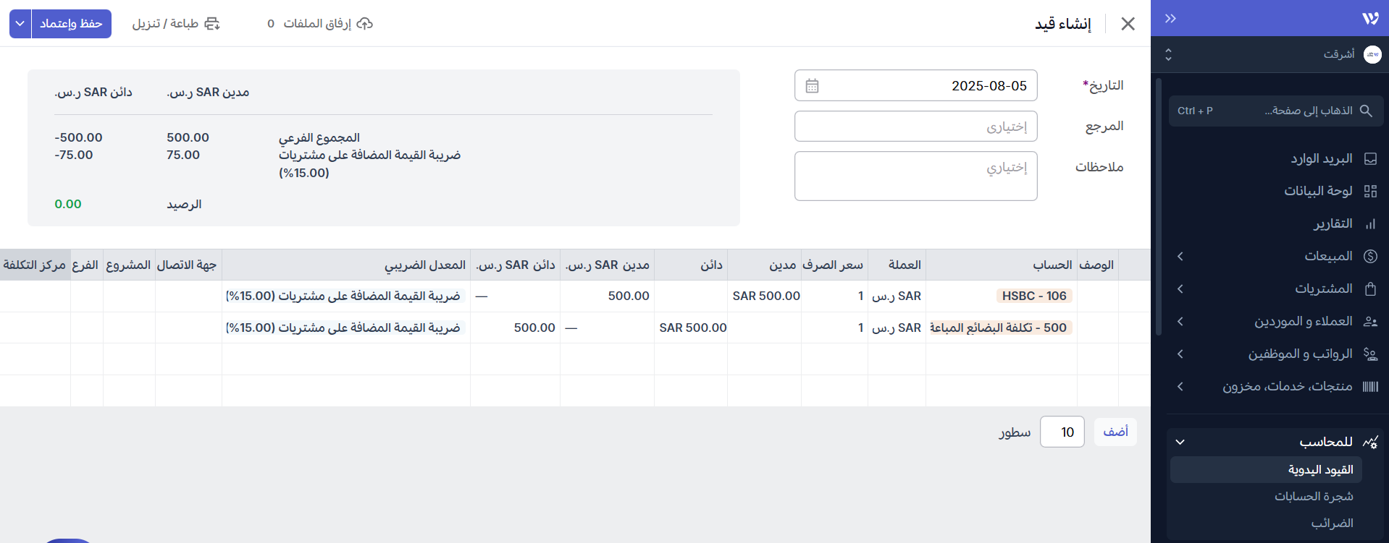Open Chart of Accounts (شجرة الحسابات)
This screenshot has width=1389, height=543.
(x=1313, y=496)
